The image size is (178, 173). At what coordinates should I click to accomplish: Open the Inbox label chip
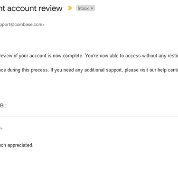click(83, 9)
